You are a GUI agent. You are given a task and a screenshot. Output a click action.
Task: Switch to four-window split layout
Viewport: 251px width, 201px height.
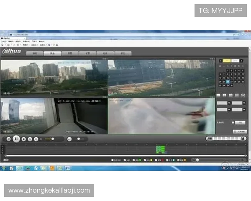pyautogui.click(x=224, y=95)
